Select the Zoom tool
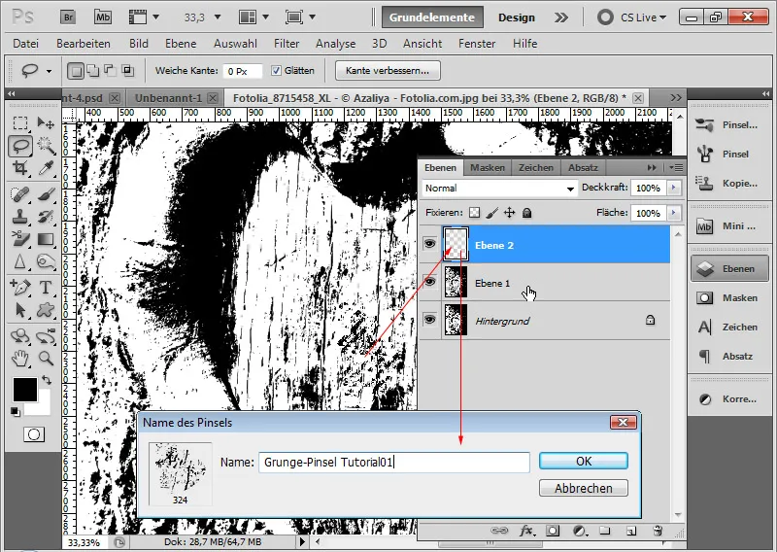Viewport: 777px width, 552px height. pyautogui.click(x=46, y=358)
